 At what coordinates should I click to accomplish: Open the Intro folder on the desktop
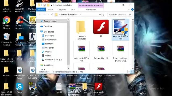[x=85, y=88]
